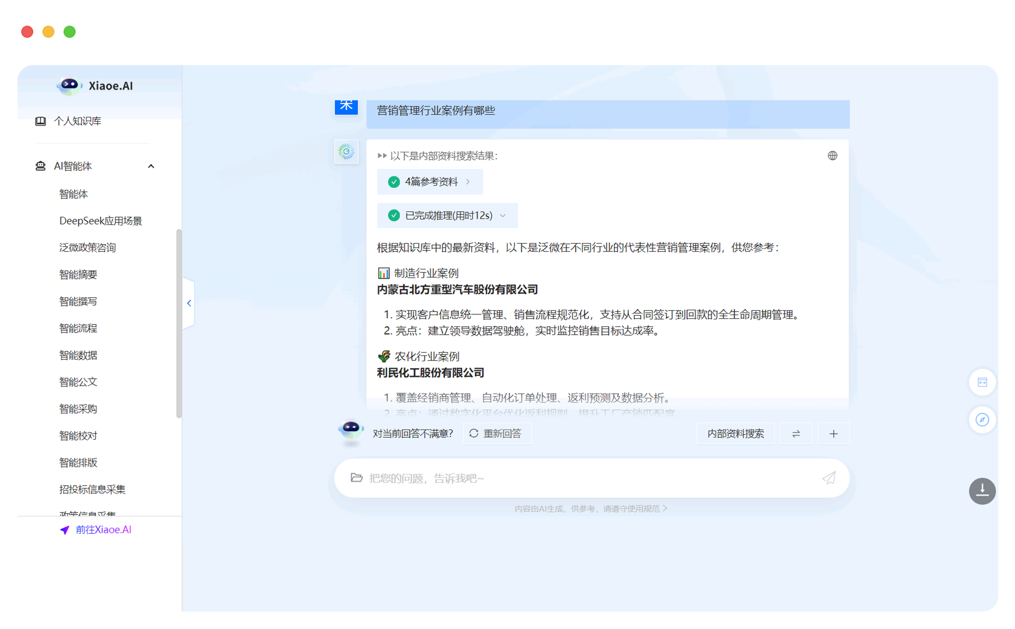This screenshot has width=1015, height=629.
Task: Click the 内部资料搜索 button
Action: (x=735, y=434)
